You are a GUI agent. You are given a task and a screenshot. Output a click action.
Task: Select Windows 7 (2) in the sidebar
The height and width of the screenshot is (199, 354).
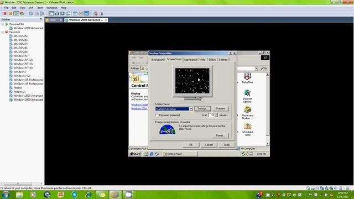pos(22,76)
